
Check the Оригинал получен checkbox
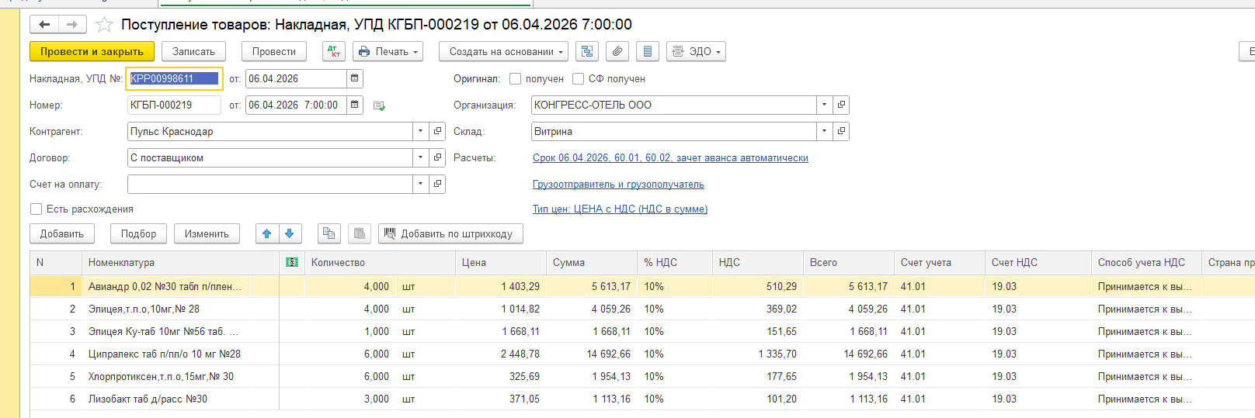click(516, 79)
